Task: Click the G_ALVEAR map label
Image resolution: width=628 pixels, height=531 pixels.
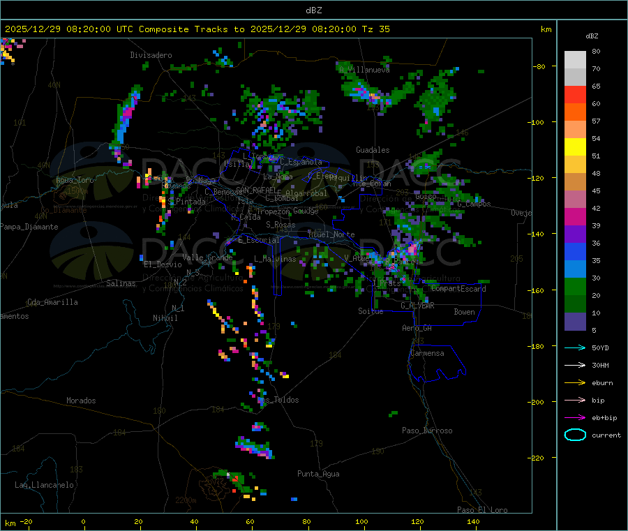Action: pos(417,306)
